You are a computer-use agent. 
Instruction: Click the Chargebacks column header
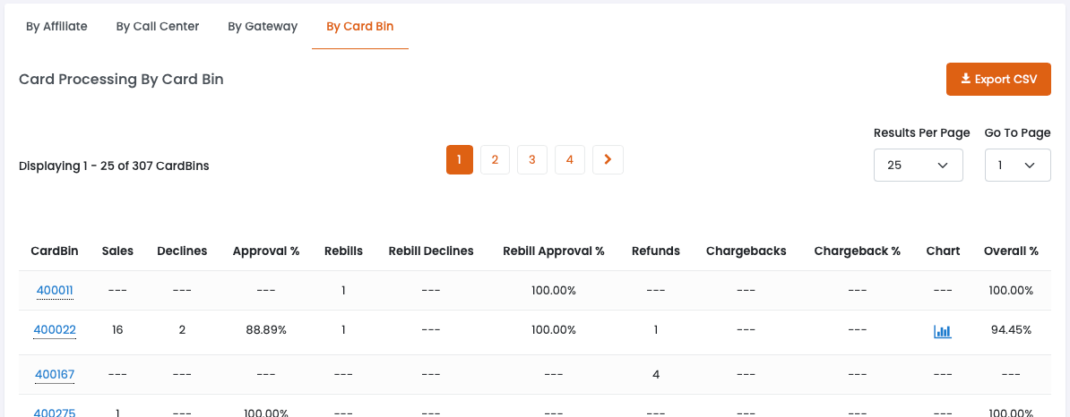tap(746, 251)
